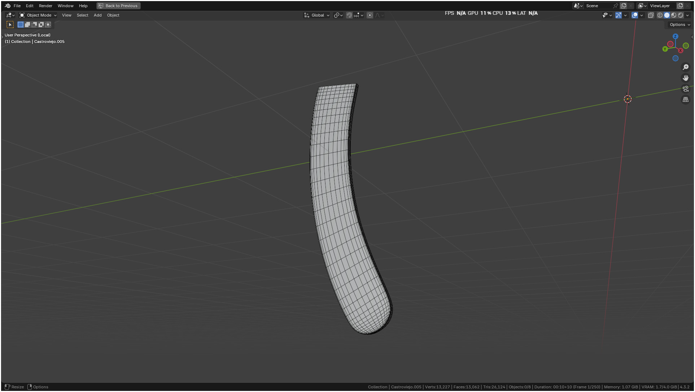Open Global transform orientation dropdown
This screenshot has height=392, width=695.
click(317, 15)
